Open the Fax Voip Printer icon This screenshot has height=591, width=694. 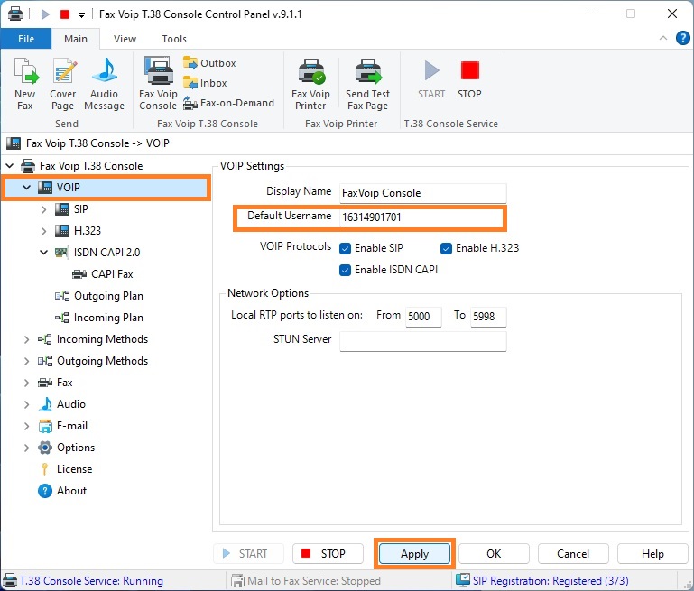coord(310,84)
